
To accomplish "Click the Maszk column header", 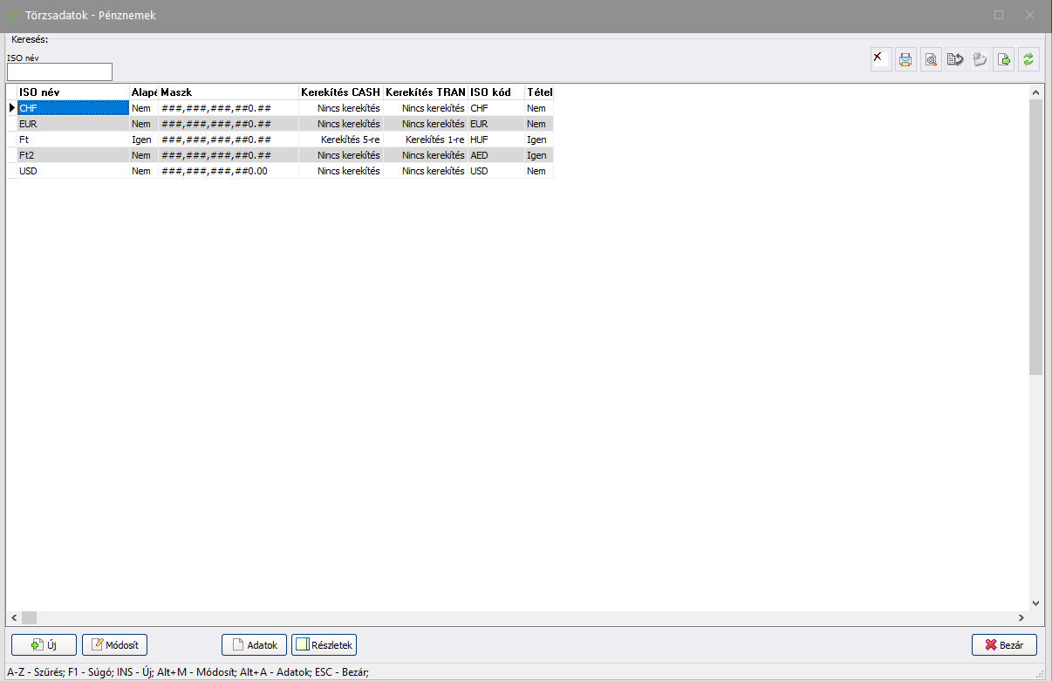I will click(227, 92).
